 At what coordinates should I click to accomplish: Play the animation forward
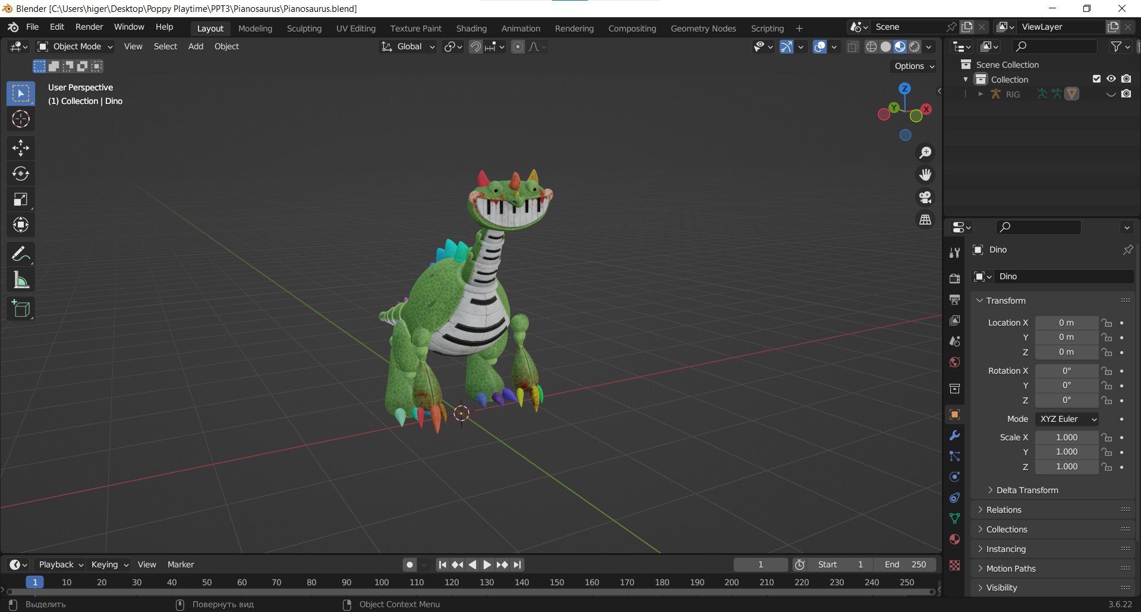487,565
